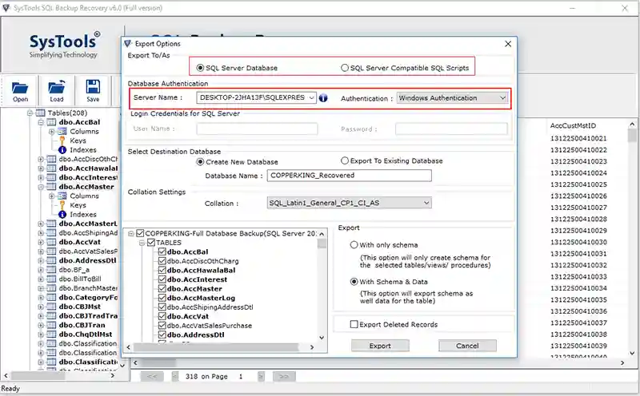The height and width of the screenshot is (396, 640).
Task: Click the table icon of dbo.AccVat in tree
Action: [51, 242]
